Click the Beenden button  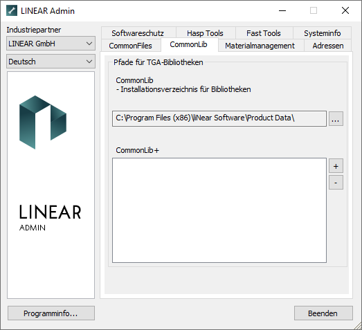(x=323, y=313)
